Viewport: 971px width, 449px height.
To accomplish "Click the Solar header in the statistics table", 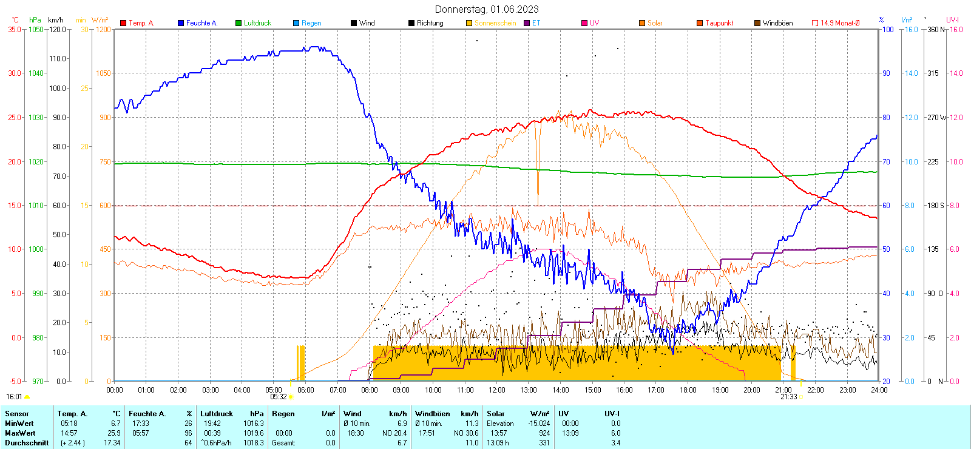I will tap(496, 414).
